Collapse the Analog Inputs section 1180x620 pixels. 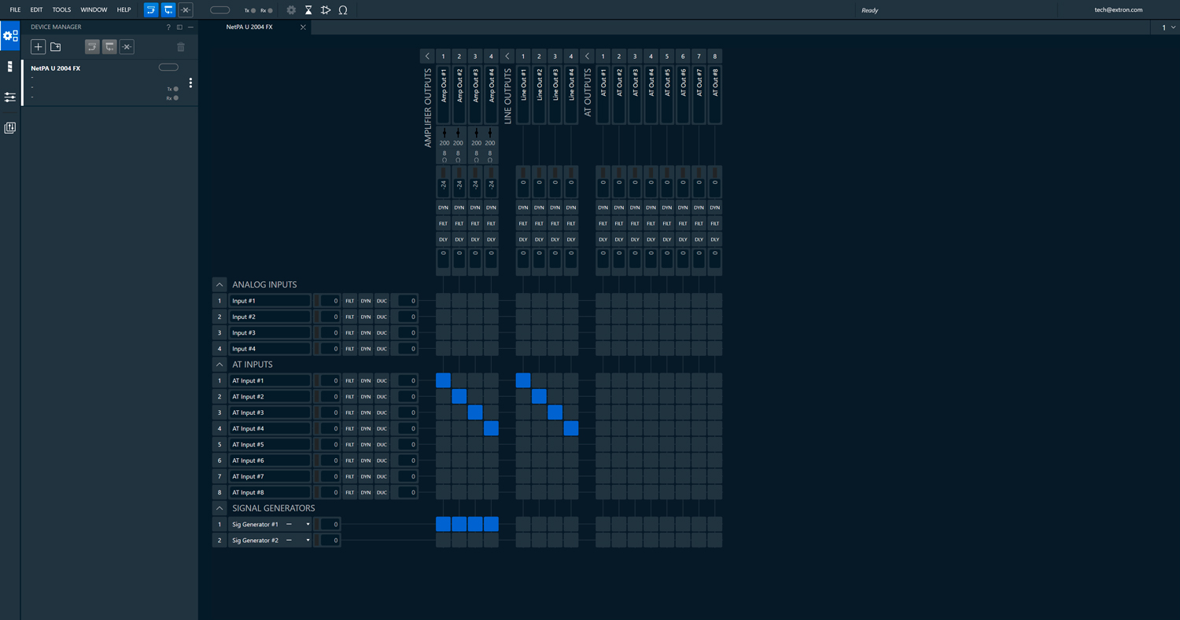pos(219,284)
